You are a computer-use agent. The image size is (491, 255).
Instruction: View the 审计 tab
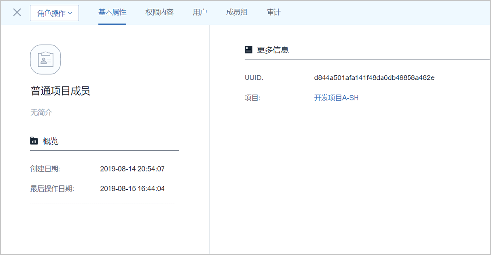273,12
